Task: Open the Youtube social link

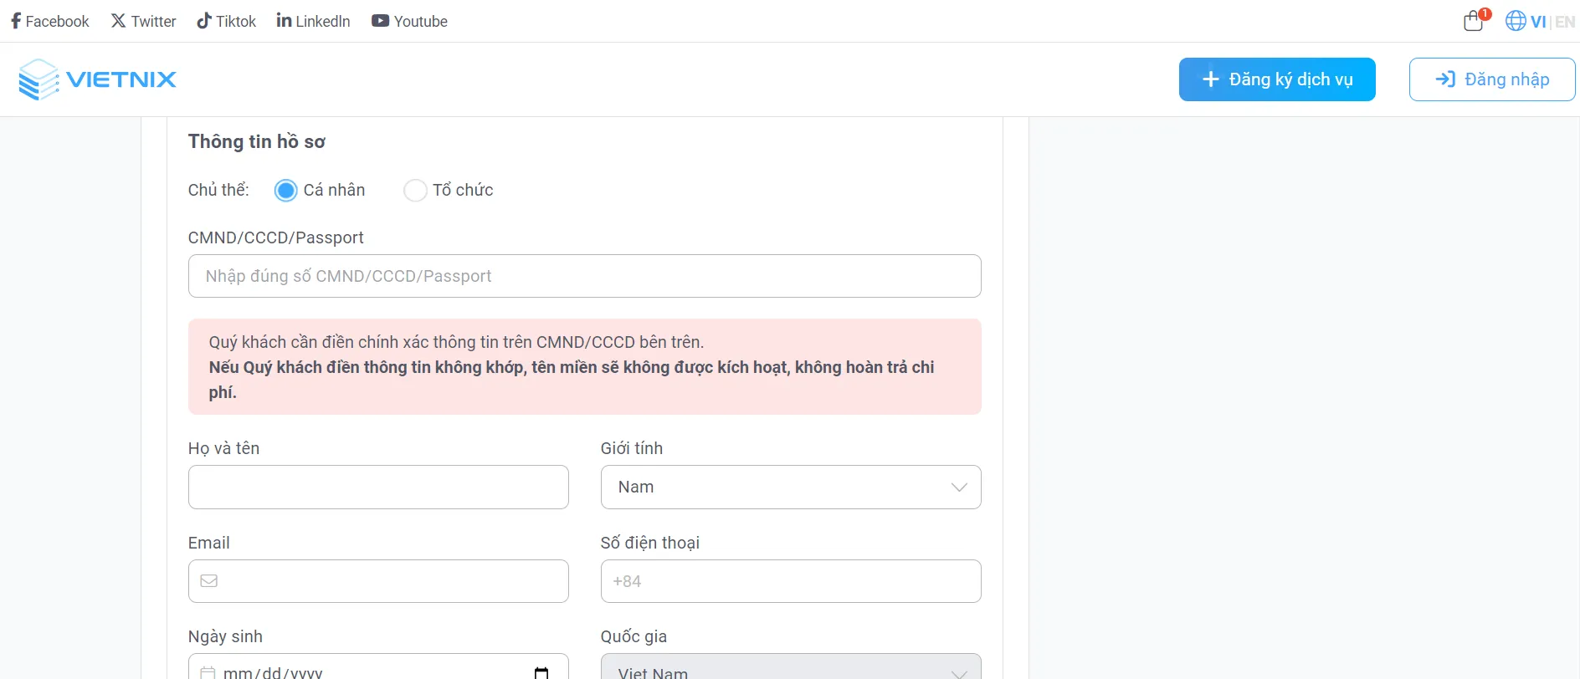Action: tap(409, 21)
